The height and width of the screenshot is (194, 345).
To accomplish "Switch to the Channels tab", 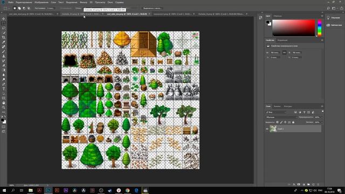I will (x=277, y=106).
